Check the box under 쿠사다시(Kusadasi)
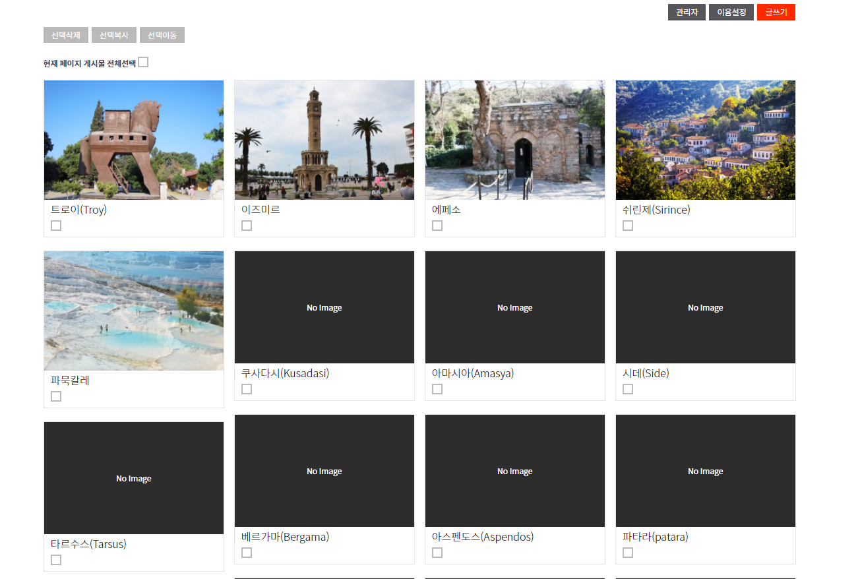860x579 pixels. tap(247, 389)
